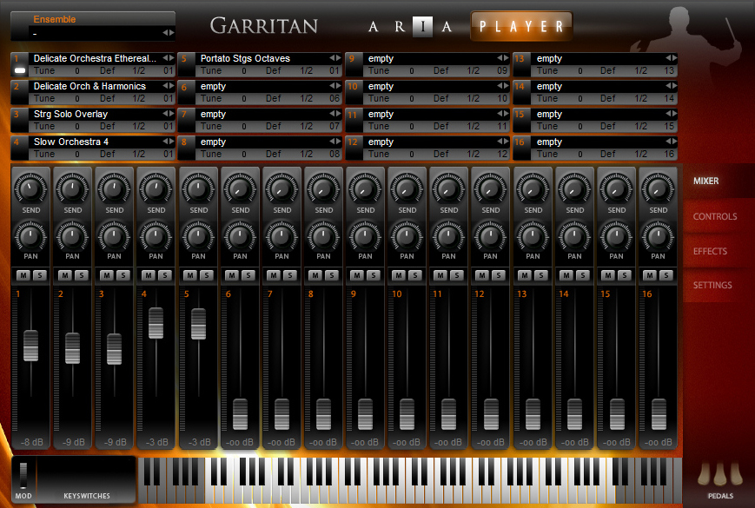Adjust the PAN knob on channel 9
This screenshot has width=755, height=508.
365,235
